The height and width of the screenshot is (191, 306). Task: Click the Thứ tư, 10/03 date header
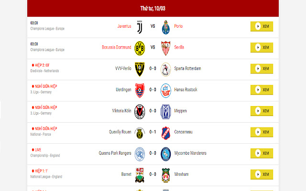coord(153,8)
